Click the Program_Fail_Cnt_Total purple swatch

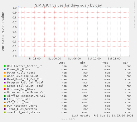pyautogui.click(x=5, y=83)
